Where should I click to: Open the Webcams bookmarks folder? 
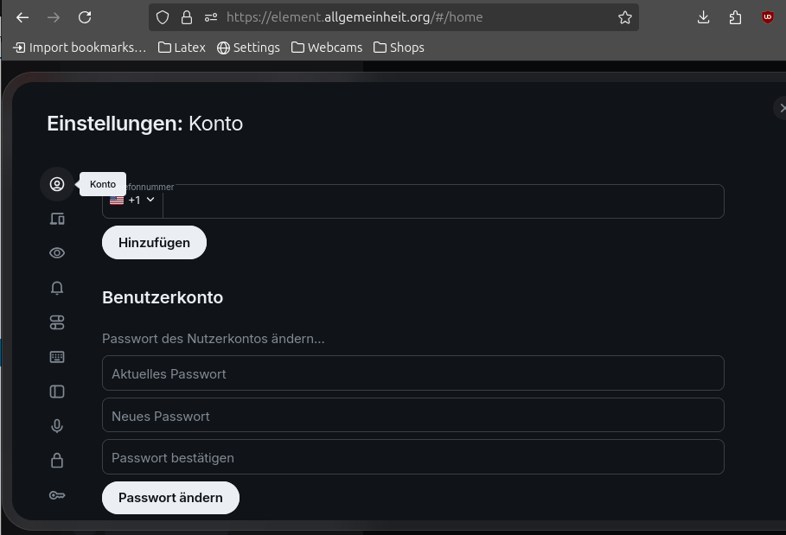pos(327,48)
